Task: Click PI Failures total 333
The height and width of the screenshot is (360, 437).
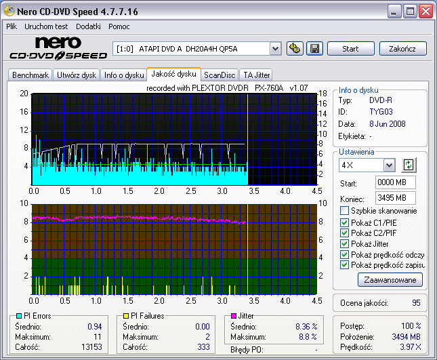Action: (x=203, y=347)
